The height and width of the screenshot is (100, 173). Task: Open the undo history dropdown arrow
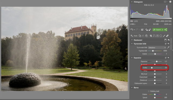tap(134, 30)
